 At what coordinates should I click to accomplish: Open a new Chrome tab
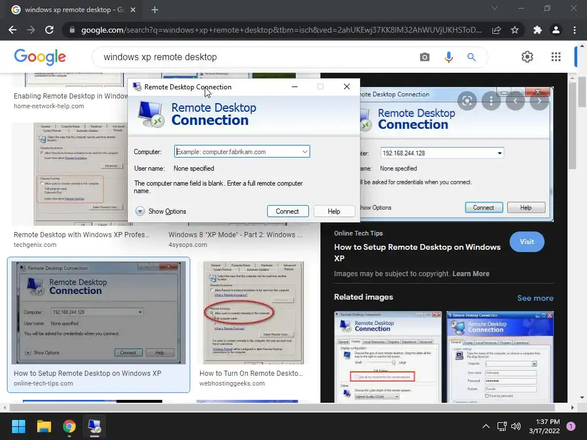tap(155, 10)
